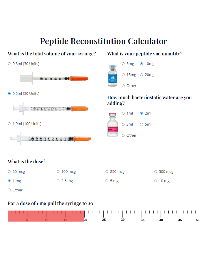Choose 15mg peptide vial quantity
Image resolution: width=208 pixels, height=261 pixels.
click(x=123, y=75)
